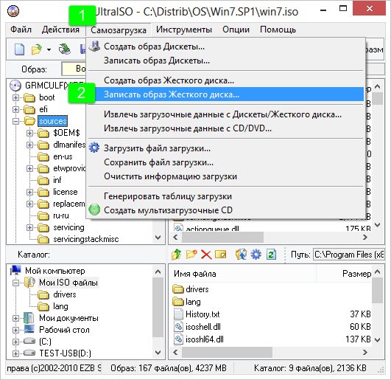Image resolution: width=391 pixels, height=380 pixels.
Task: Click the Open CD/DVD toolbar icon
Action: [65, 49]
